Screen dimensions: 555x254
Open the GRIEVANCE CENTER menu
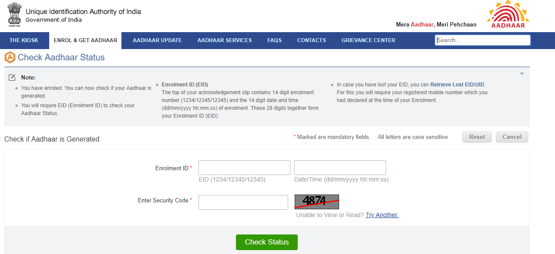point(368,40)
